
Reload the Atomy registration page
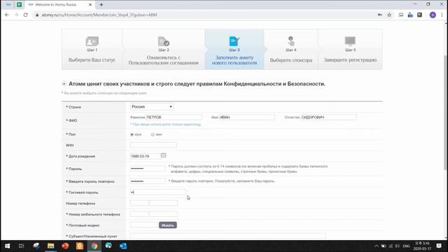pos(26,15)
